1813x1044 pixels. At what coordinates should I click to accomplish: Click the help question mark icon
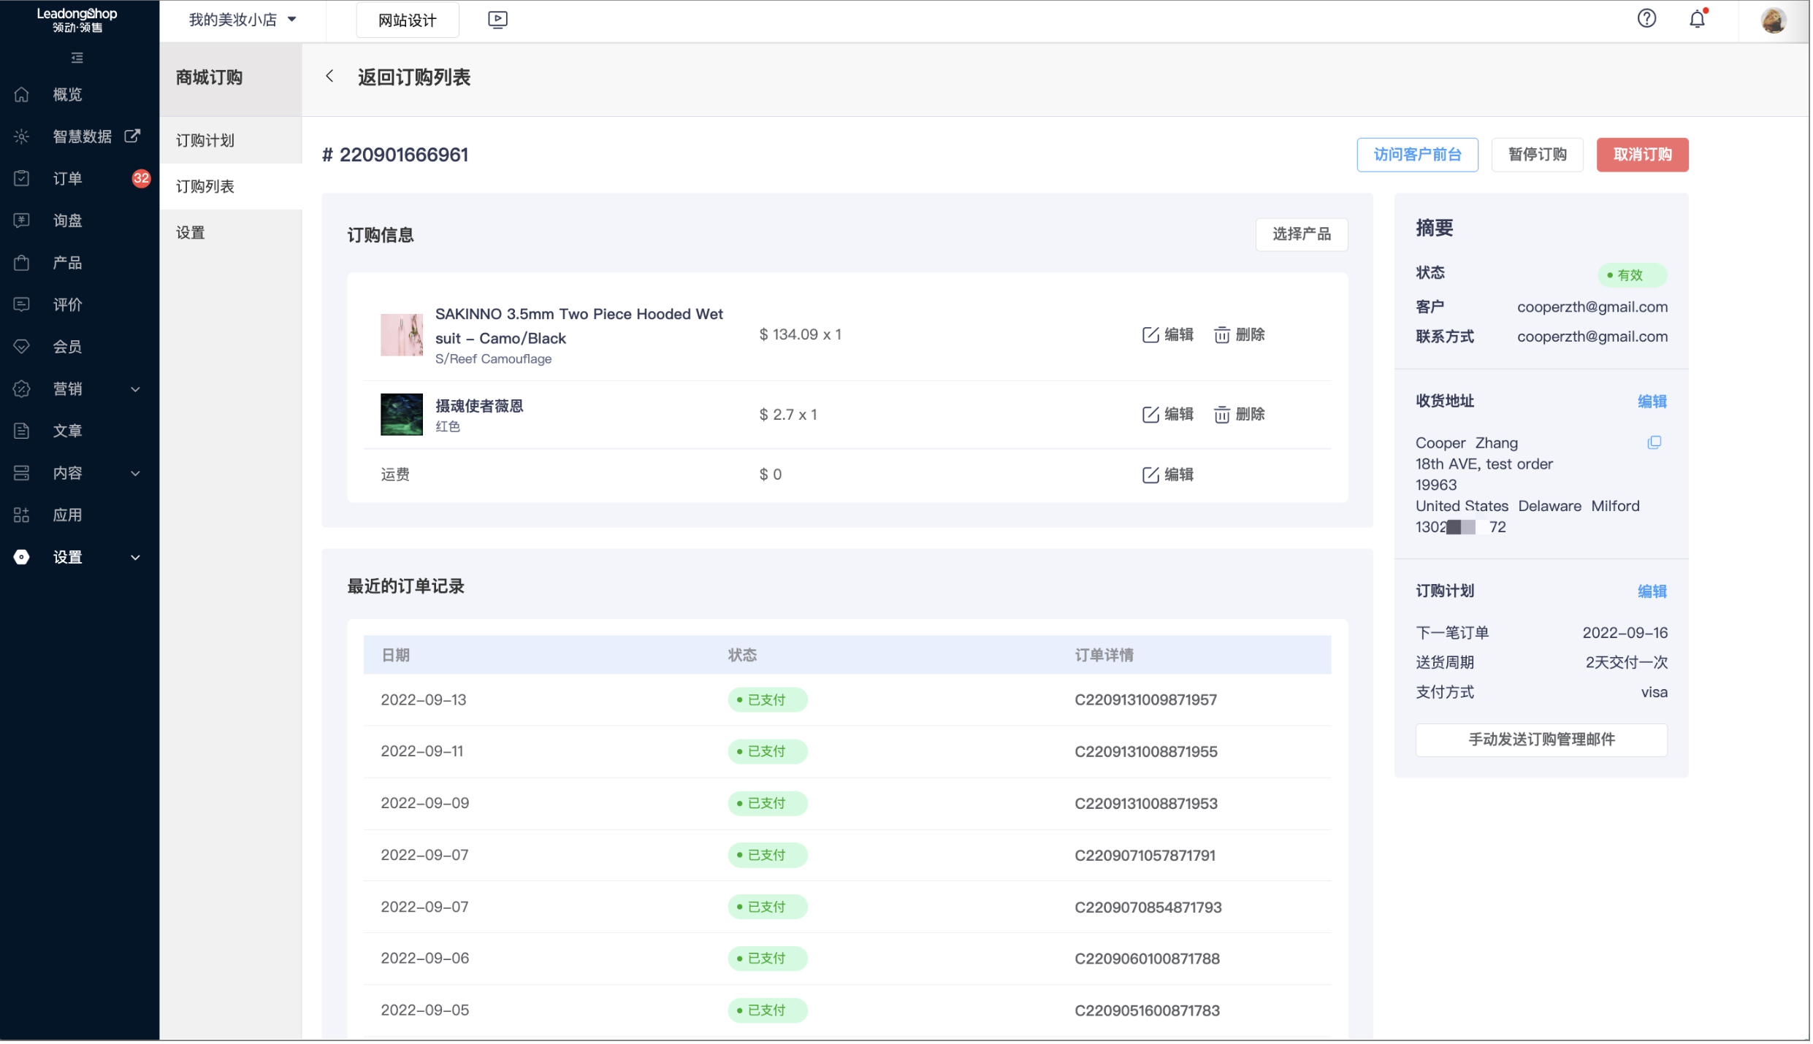click(1646, 19)
